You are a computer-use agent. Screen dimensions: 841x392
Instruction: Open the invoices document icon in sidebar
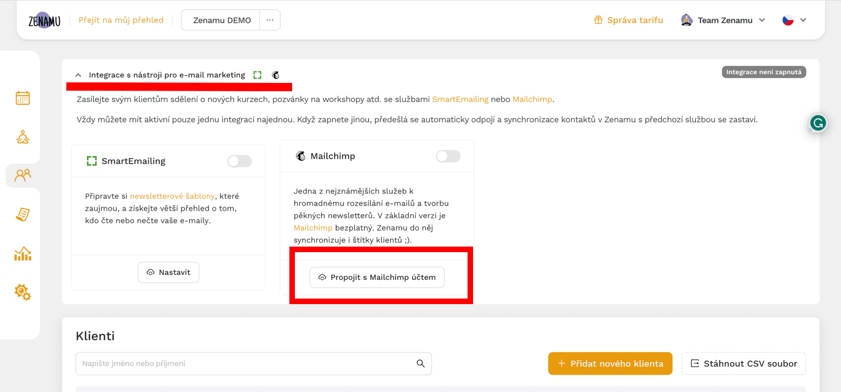point(23,215)
